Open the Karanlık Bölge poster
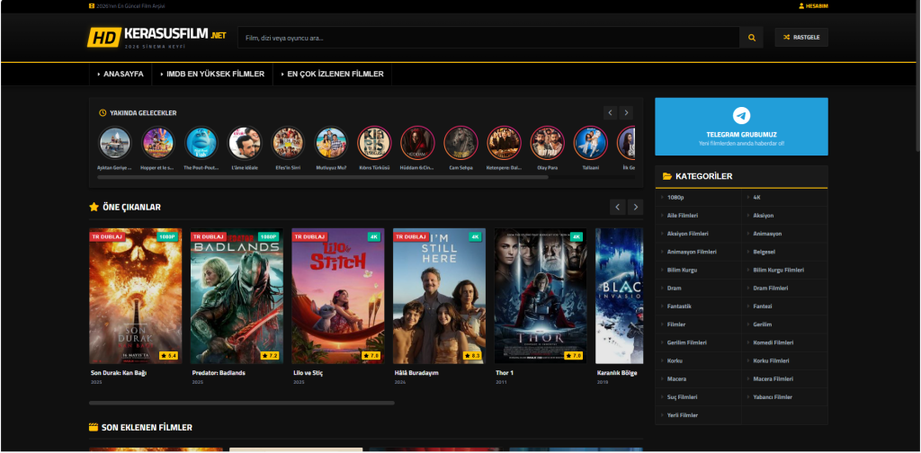Screen dimensions: 921x453 (619, 297)
